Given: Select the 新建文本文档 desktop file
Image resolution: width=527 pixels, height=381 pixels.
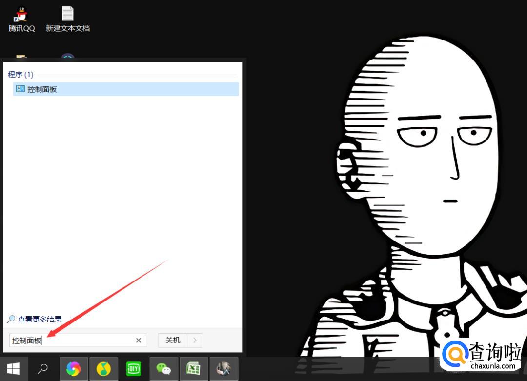Looking at the screenshot, I should pos(67,20).
